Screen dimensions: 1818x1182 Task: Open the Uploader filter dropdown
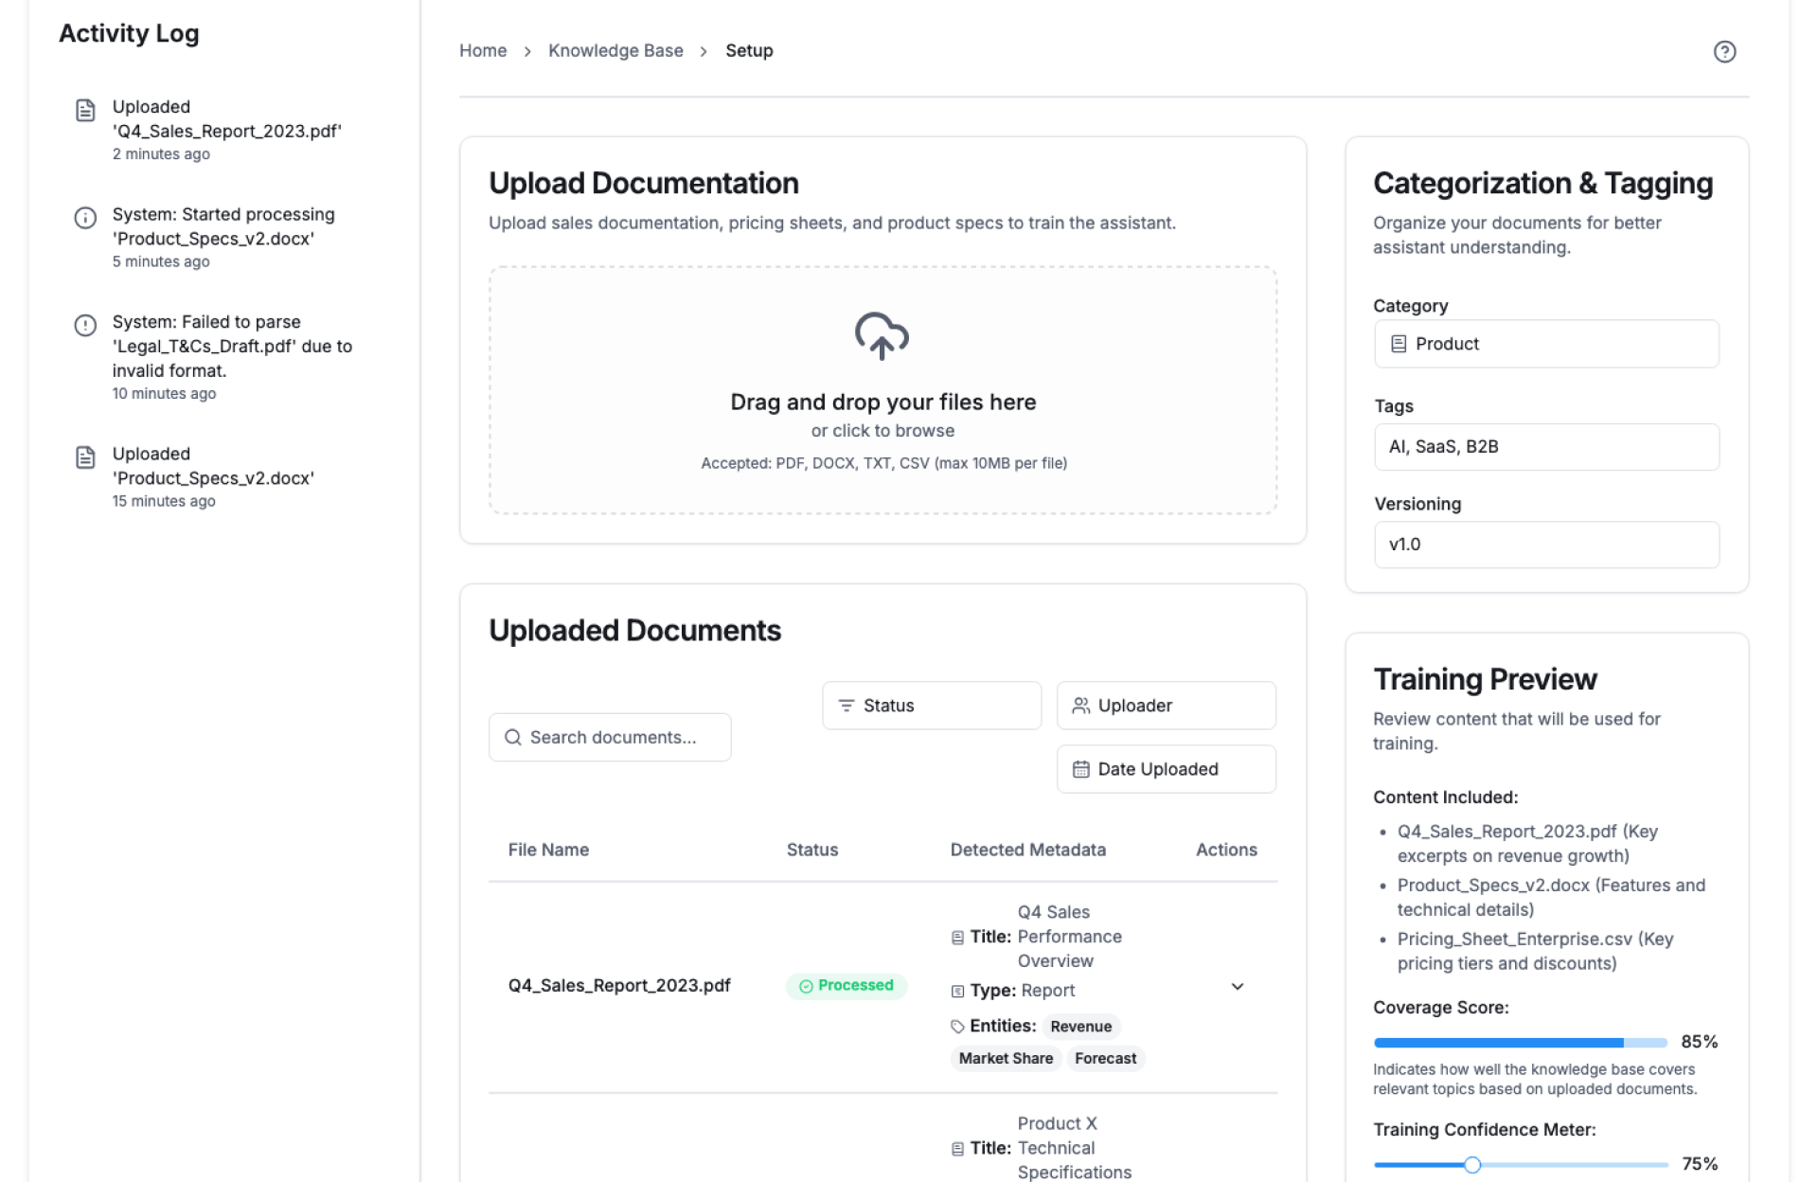pyautogui.click(x=1166, y=706)
